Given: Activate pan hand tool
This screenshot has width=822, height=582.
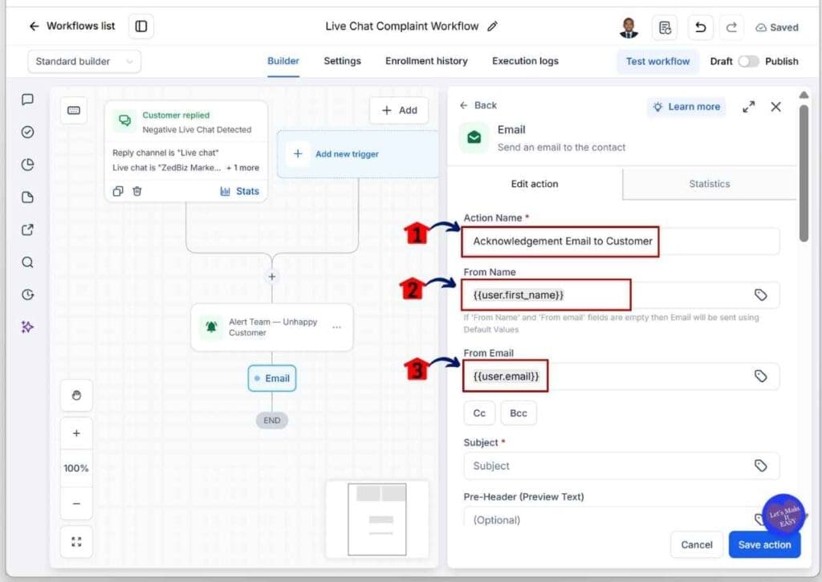Looking at the screenshot, I should [76, 395].
